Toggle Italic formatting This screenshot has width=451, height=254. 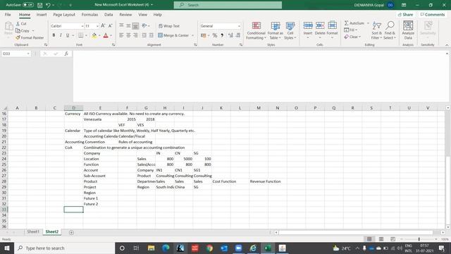[61, 35]
